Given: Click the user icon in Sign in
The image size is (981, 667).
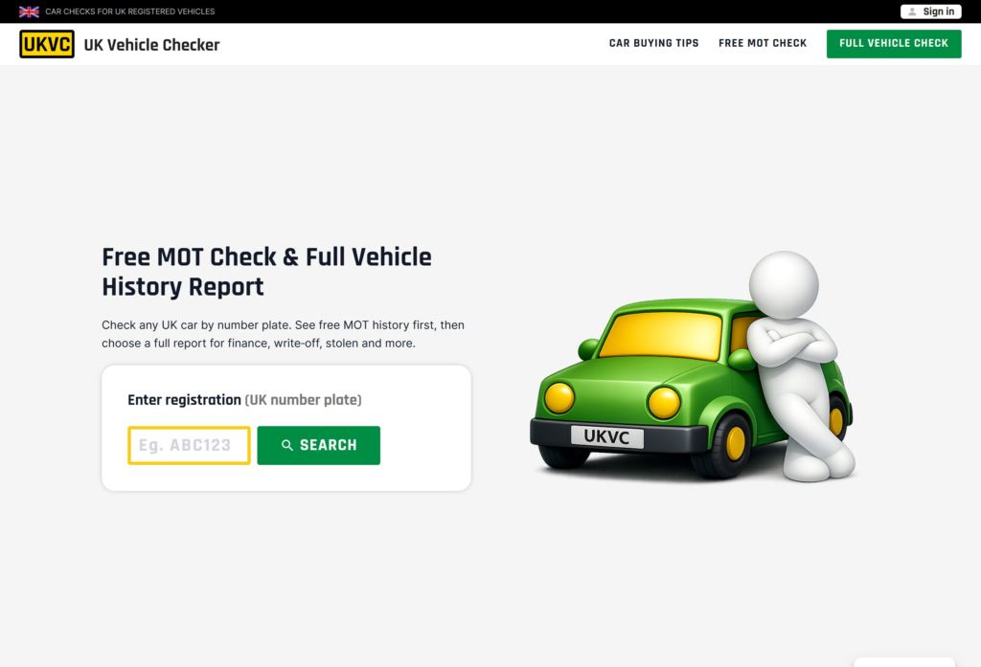Looking at the screenshot, I should (x=912, y=11).
